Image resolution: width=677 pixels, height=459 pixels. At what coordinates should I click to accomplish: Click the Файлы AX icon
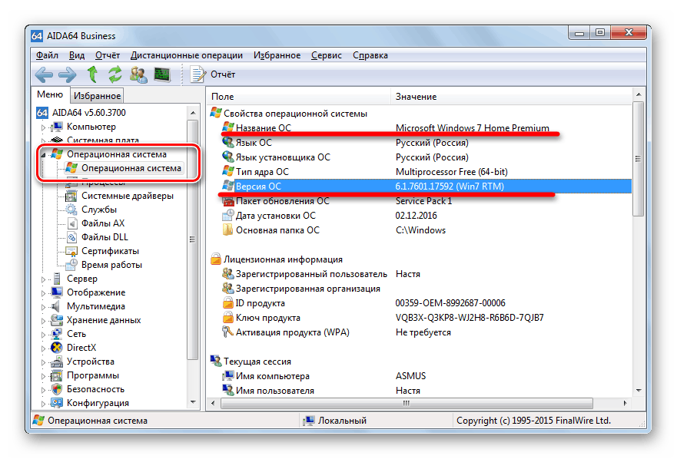pyautogui.click(x=72, y=223)
